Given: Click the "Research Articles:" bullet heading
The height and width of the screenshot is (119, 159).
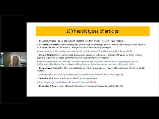Looking at the screenshot, I should point(48,41).
